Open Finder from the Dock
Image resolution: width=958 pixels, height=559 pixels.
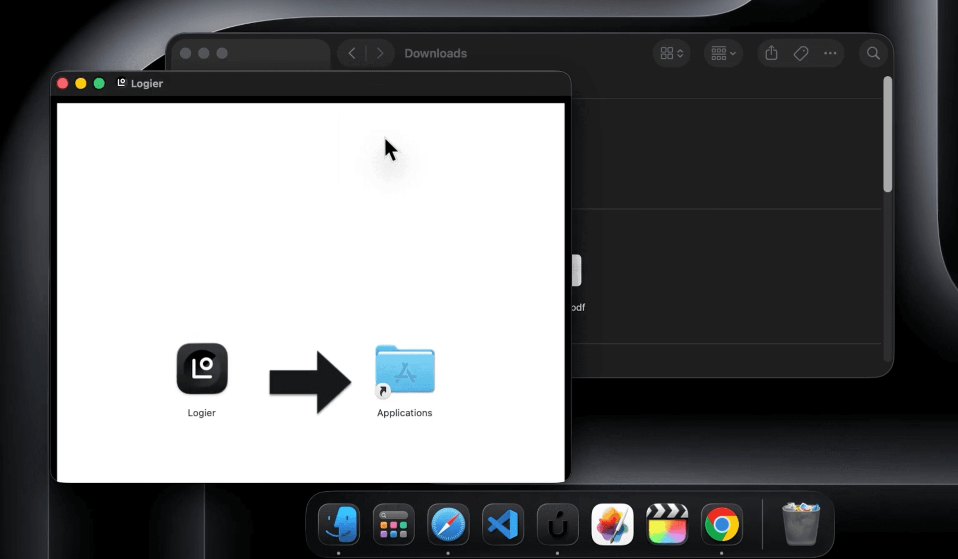[x=339, y=525]
